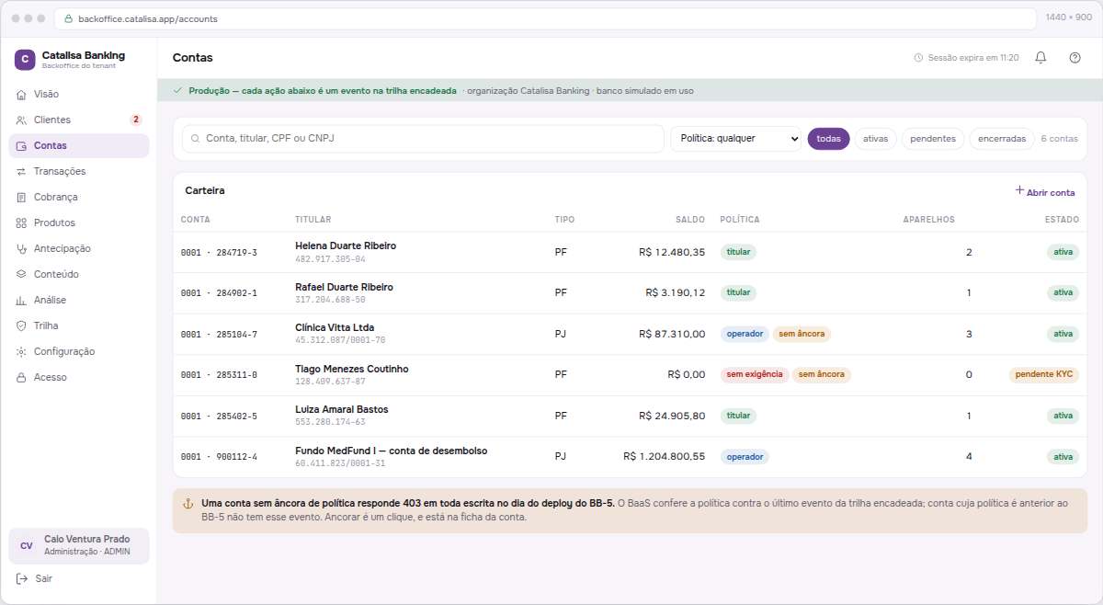
Task: Filter accounts by 'pendentes'
Action: coord(933,139)
